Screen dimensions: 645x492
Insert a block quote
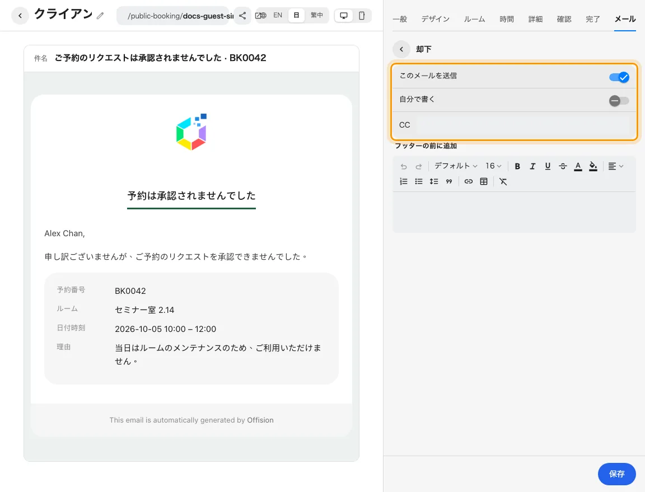pyautogui.click(x=449, y=181)
